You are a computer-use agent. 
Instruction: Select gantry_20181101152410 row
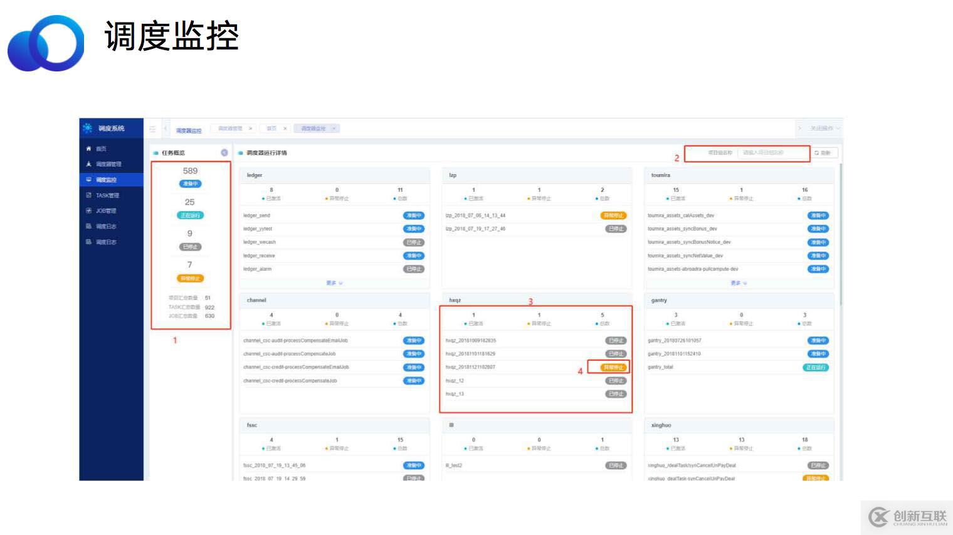pyautogui.click(x=739, y=354)
